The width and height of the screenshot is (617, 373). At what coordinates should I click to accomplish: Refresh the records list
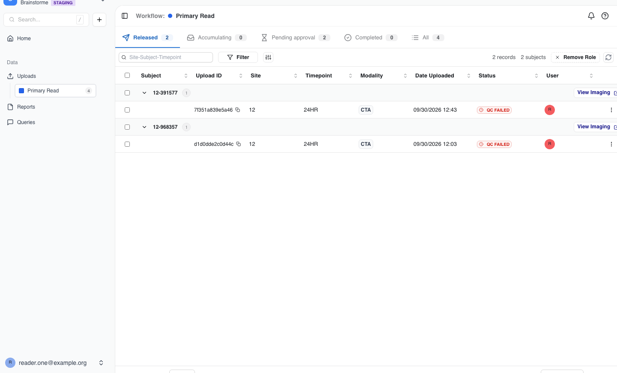pos(608,57)
